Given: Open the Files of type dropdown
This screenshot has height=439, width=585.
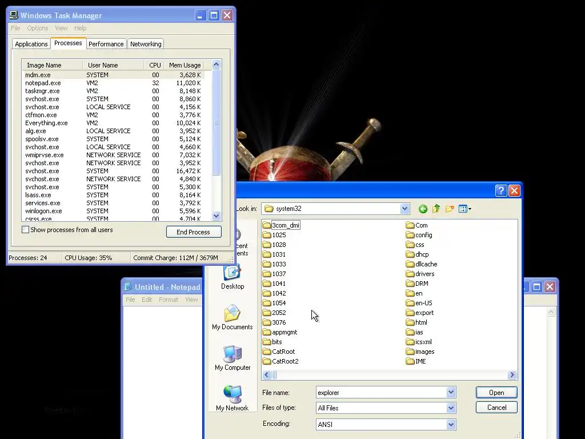Looking at the screenshot, I should coord(451,408).
